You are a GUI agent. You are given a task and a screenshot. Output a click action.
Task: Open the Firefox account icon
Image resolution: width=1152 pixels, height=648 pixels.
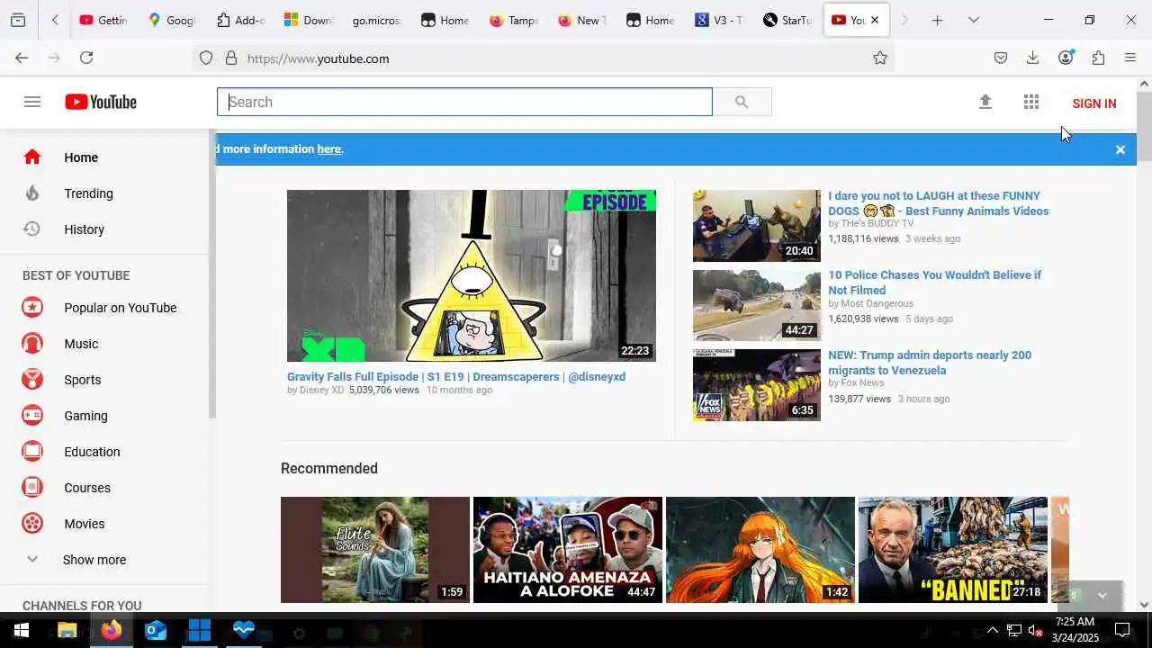click(1066, 58)
